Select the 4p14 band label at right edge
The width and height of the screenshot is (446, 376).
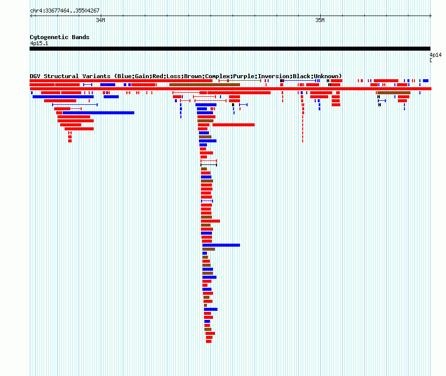click(x=435, y=55)
